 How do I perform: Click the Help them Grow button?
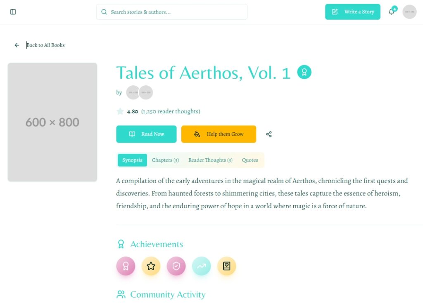click(219, 134)
